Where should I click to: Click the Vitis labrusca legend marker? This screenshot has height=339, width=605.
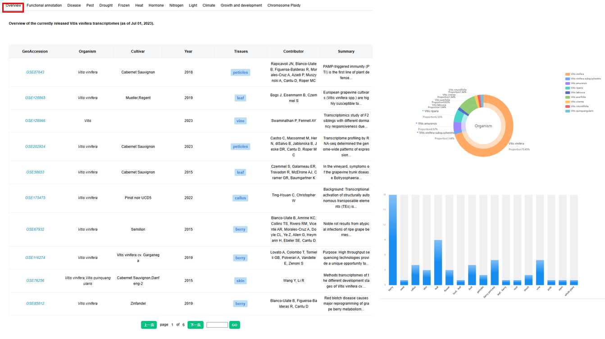[x=568, y=93]
